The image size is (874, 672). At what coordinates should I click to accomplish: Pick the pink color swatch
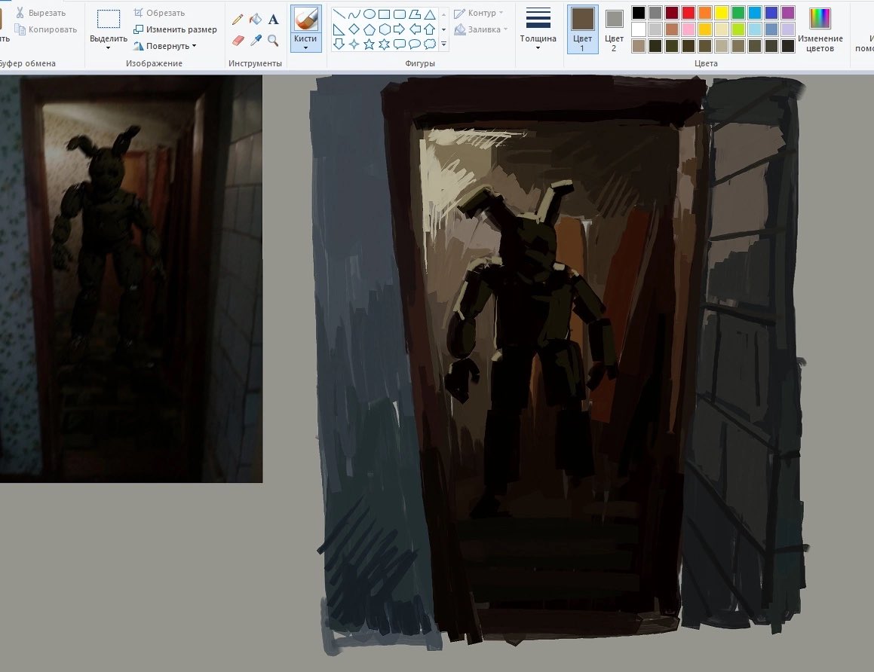pyautogui.click(x=688, y=29)
